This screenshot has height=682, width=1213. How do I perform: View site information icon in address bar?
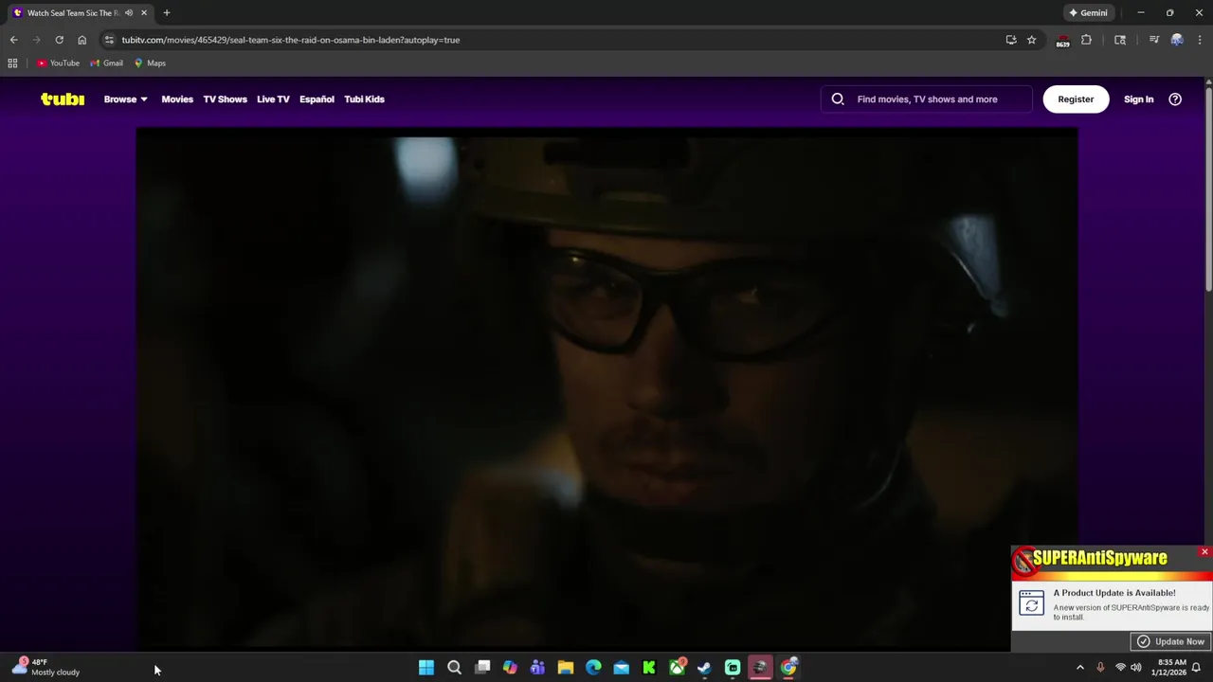pyautogui.click(x=110, y=40)
